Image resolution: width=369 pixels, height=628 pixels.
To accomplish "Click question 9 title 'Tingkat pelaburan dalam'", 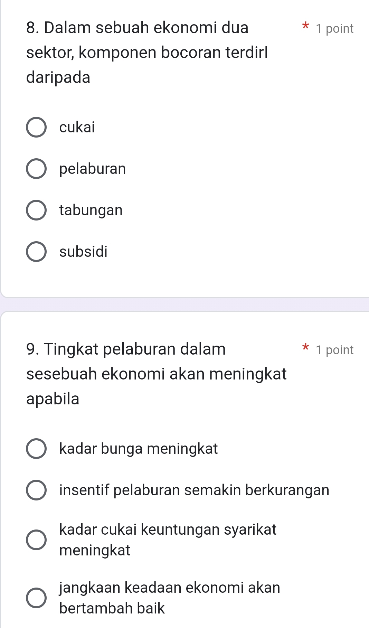I will 126,349.
